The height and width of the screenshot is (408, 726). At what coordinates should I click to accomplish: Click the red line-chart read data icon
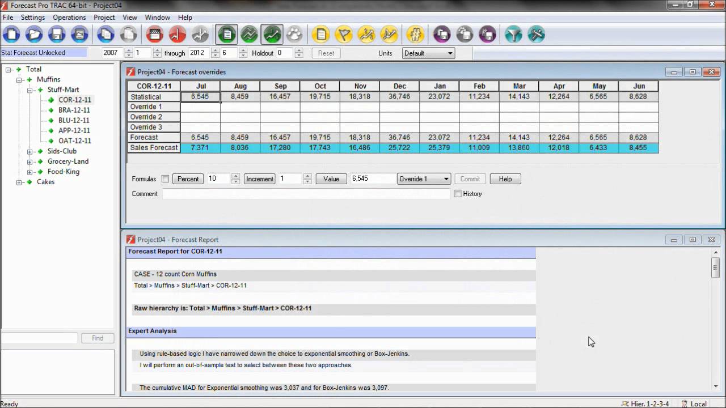[x=178, y=35]
